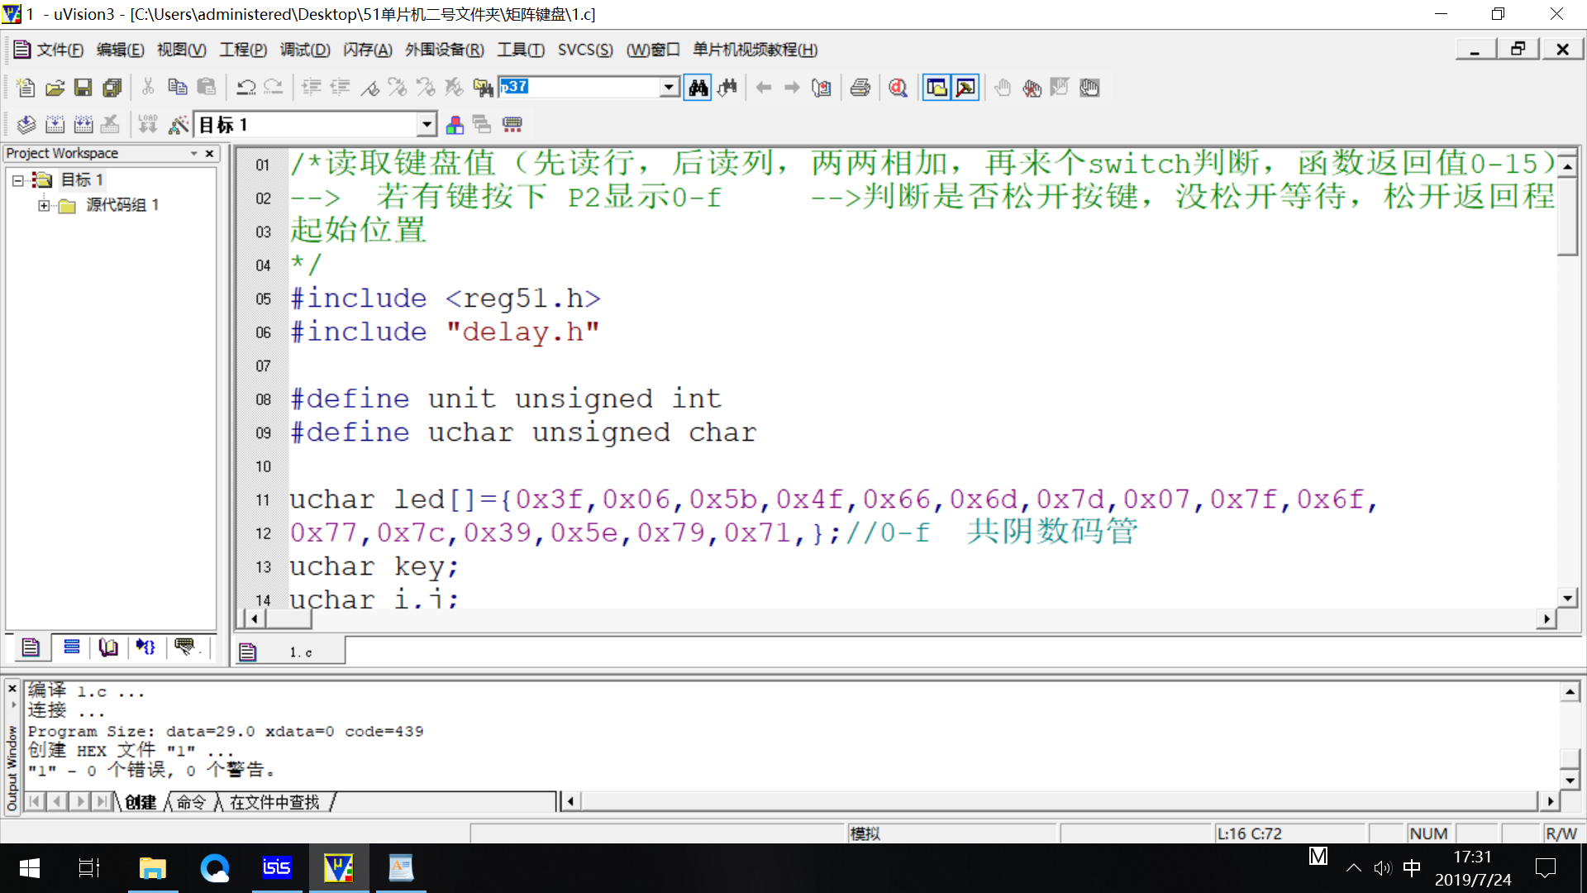Close the Project Workspace panel

(210, 154)
